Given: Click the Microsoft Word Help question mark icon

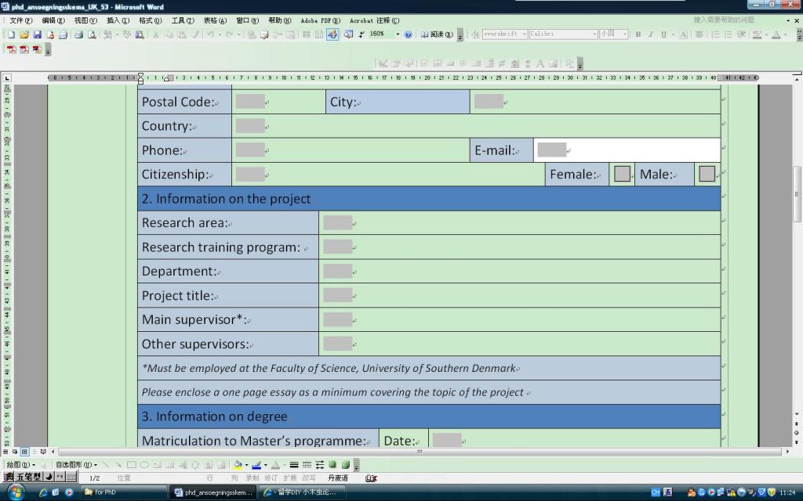Looking at the screenshot, I should point(408,34).
